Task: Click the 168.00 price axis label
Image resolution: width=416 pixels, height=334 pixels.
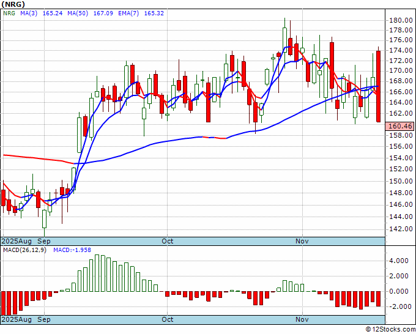Action: (x=401, y=81)
